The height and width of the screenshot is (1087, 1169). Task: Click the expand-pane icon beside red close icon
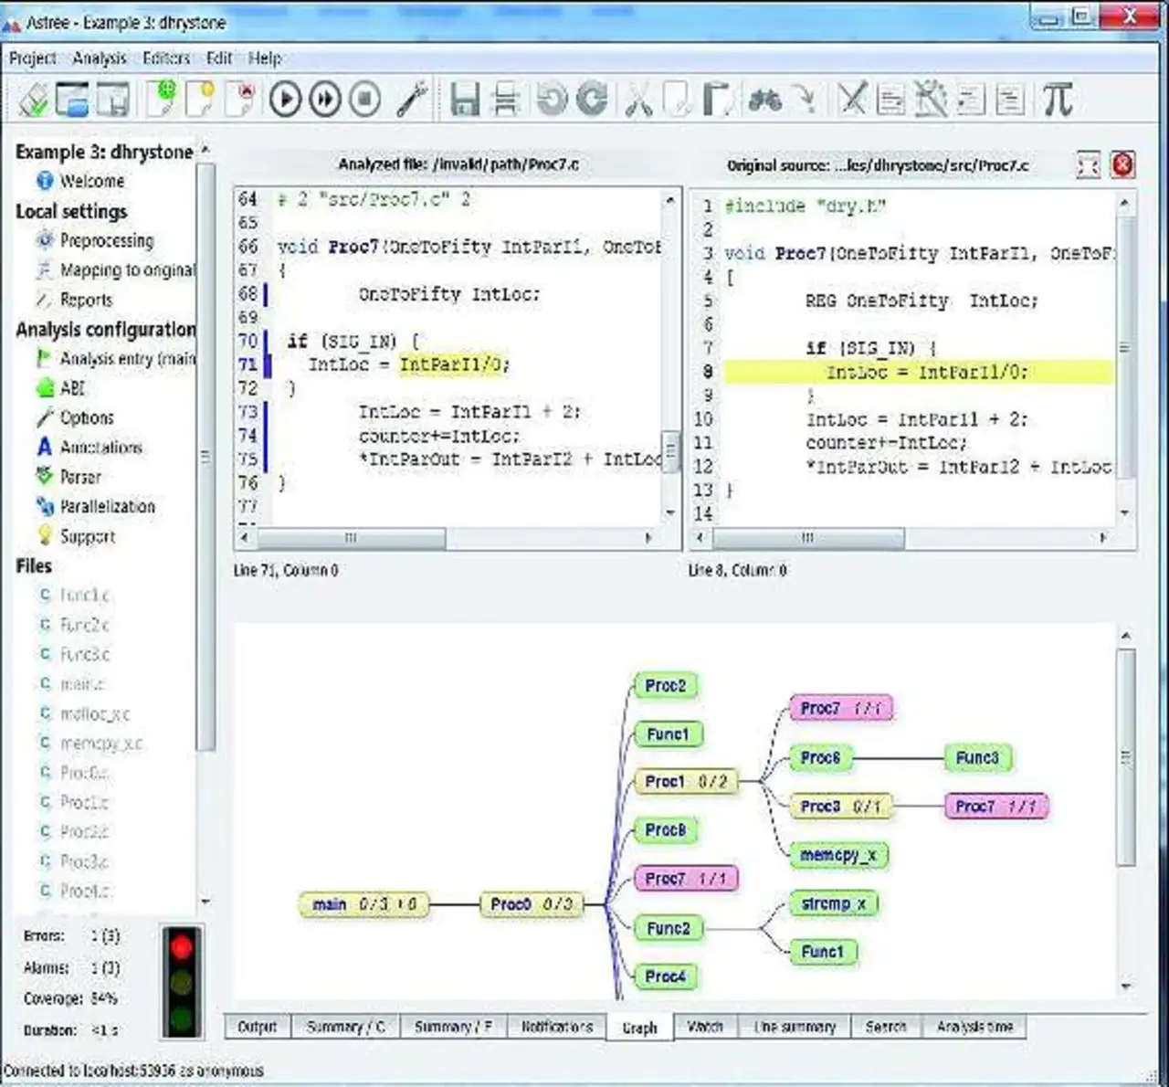point(1088,165)
